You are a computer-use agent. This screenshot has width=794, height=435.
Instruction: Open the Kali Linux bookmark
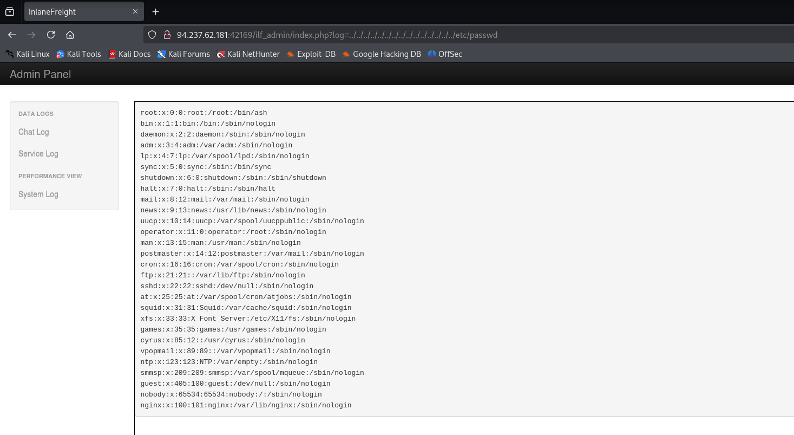point(28,54)
